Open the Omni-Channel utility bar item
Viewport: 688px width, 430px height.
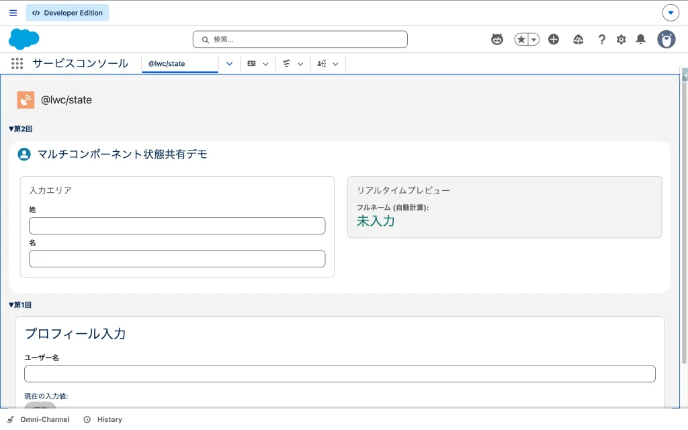tap(38, 419)
